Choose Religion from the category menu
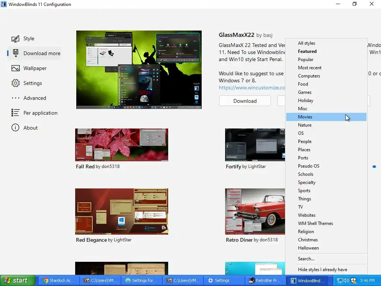Image resolution: width=381 pixels, height=286 pixels. pos(326,232)
